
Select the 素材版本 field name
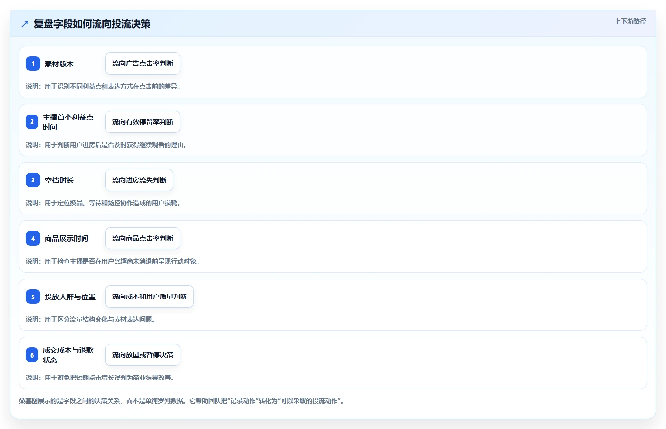coord(59,64)
